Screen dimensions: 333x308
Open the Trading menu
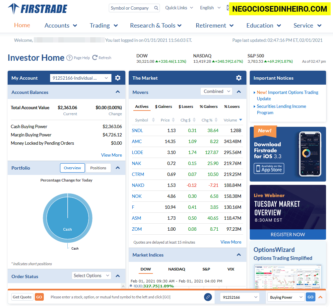(x=103, y=26)
